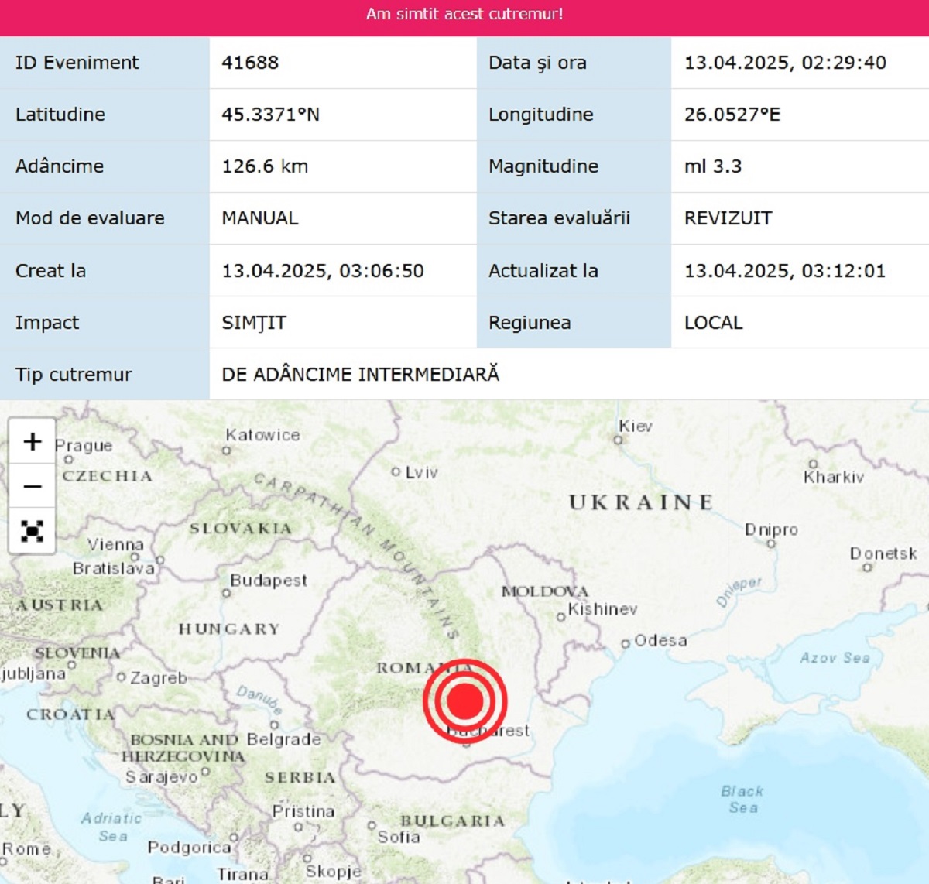The width and height of the screenshot is (929, 884).
Task: Click the Odesa city marker on map
Action: point(626,643)
